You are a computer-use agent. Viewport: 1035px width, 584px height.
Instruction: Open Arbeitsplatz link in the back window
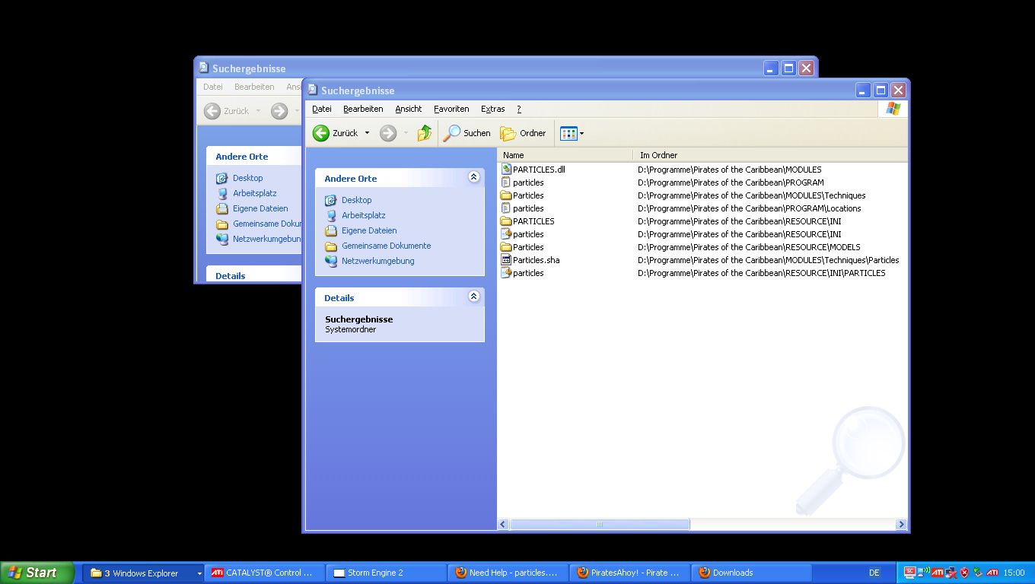tap(254, 193)
